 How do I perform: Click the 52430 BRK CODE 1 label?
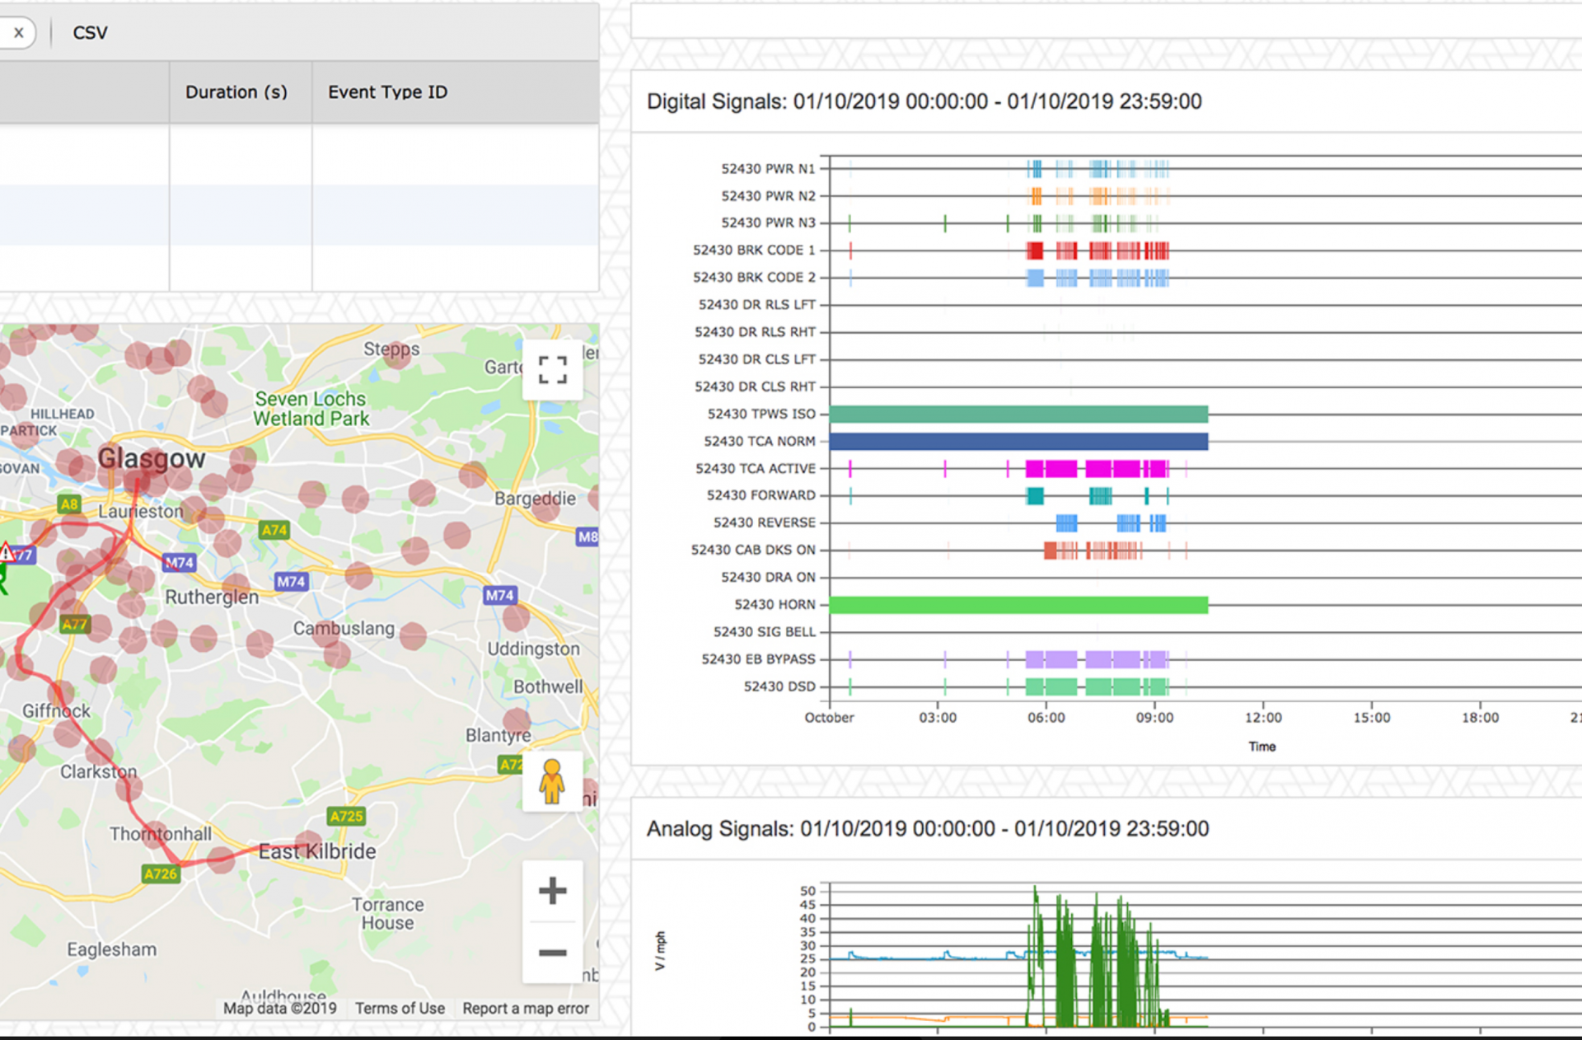tap(753, 250)
